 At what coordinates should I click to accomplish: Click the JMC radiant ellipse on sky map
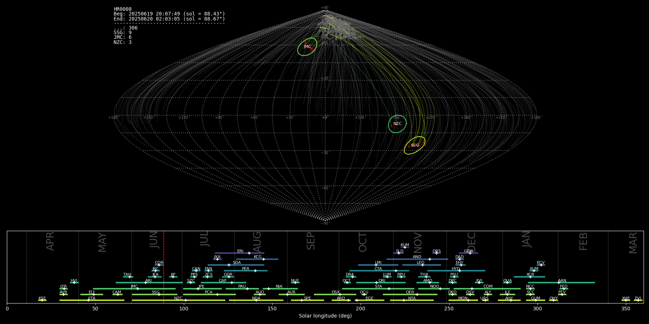coord(307,47)
